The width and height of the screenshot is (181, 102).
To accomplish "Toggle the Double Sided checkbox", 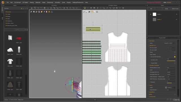I will [175, 63].
